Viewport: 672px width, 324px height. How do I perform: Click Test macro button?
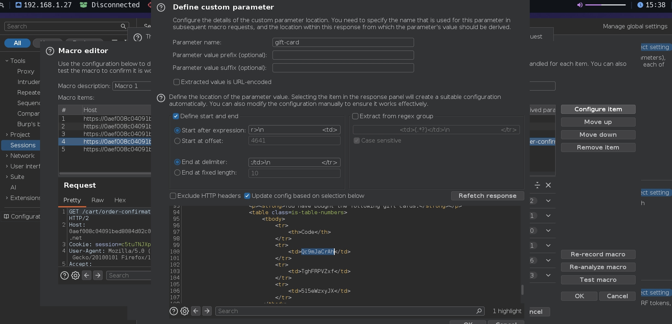tap(598, 280)
